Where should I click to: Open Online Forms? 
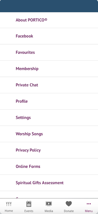(x=49, y=166)
